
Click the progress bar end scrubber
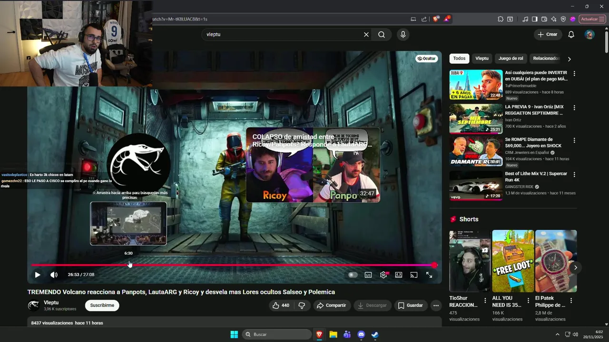(434, 265)
